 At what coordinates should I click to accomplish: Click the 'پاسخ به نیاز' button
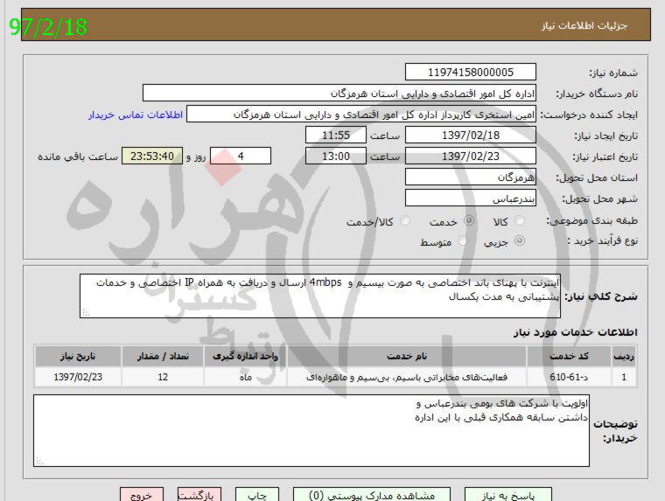507,495
